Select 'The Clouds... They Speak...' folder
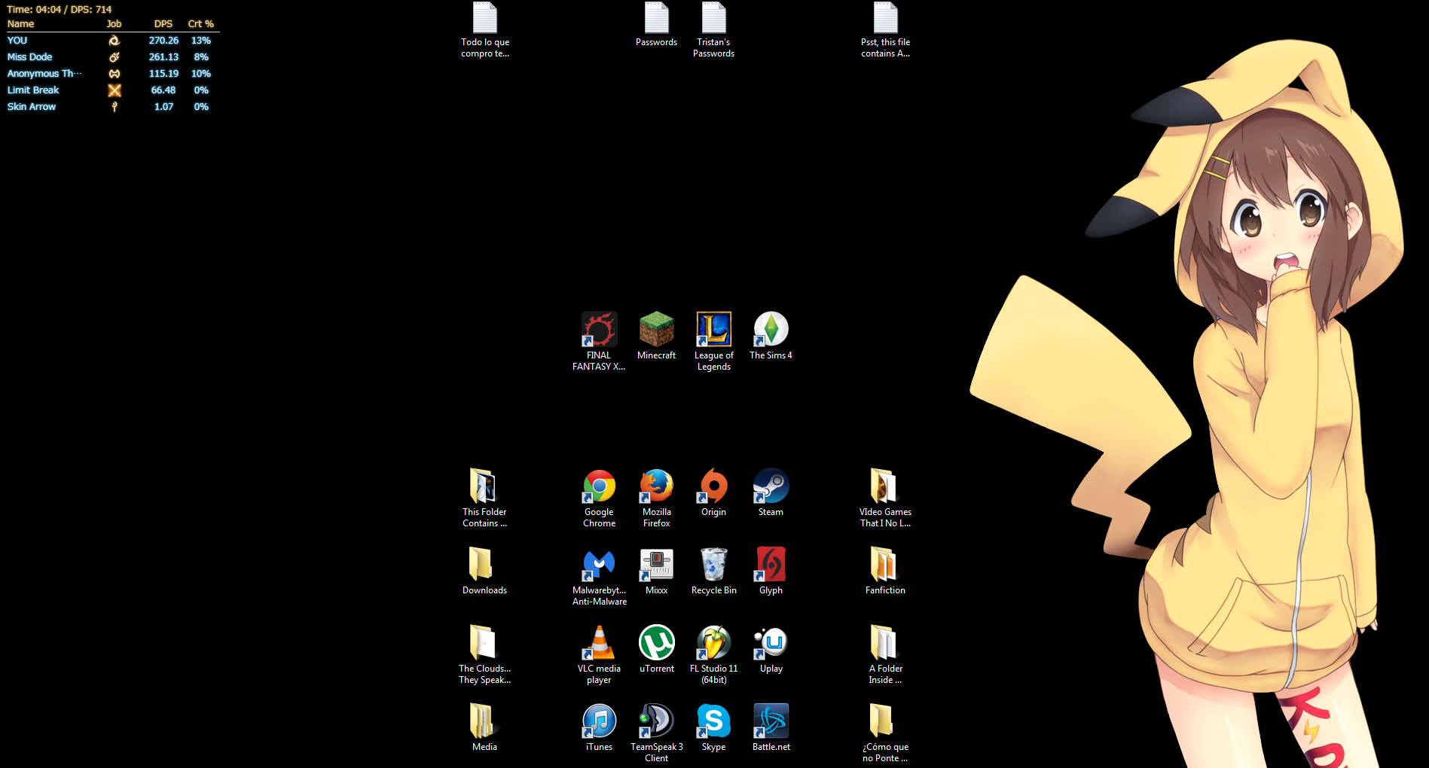 pyautogui.click(x=484, y=654)
